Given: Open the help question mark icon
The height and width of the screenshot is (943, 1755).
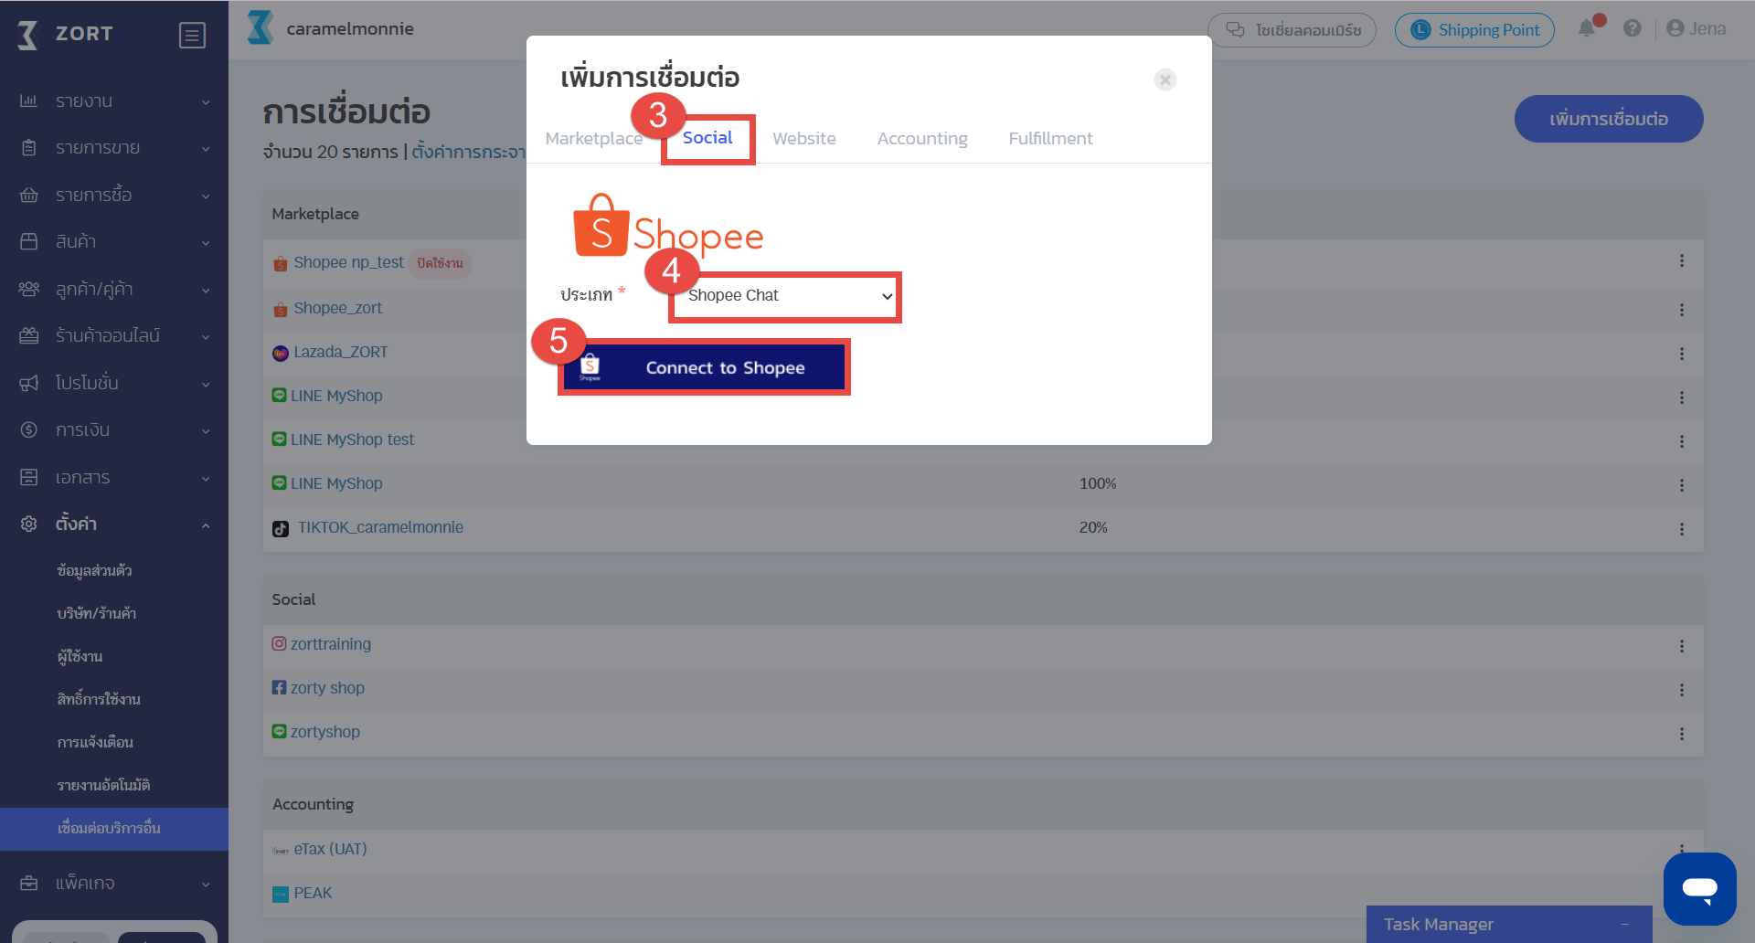Looking at the screenshot, I should click(1633, 28).
